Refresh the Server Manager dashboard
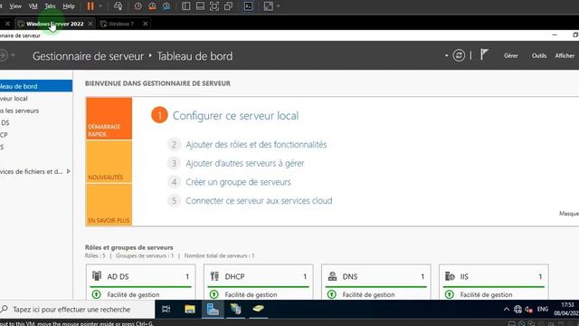 click(459, 55)
